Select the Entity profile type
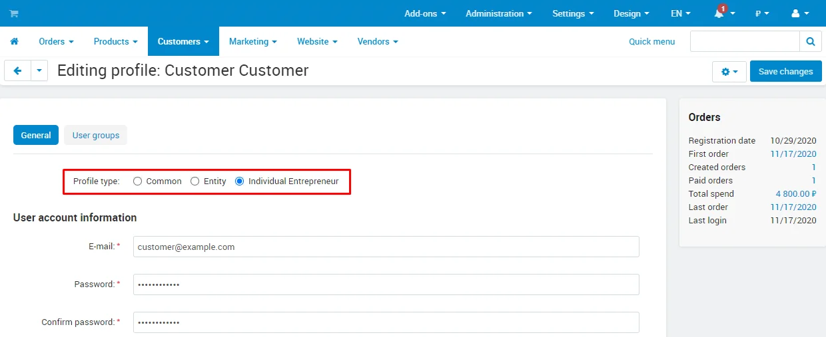The image size is (826, 337). coord(195,181)
